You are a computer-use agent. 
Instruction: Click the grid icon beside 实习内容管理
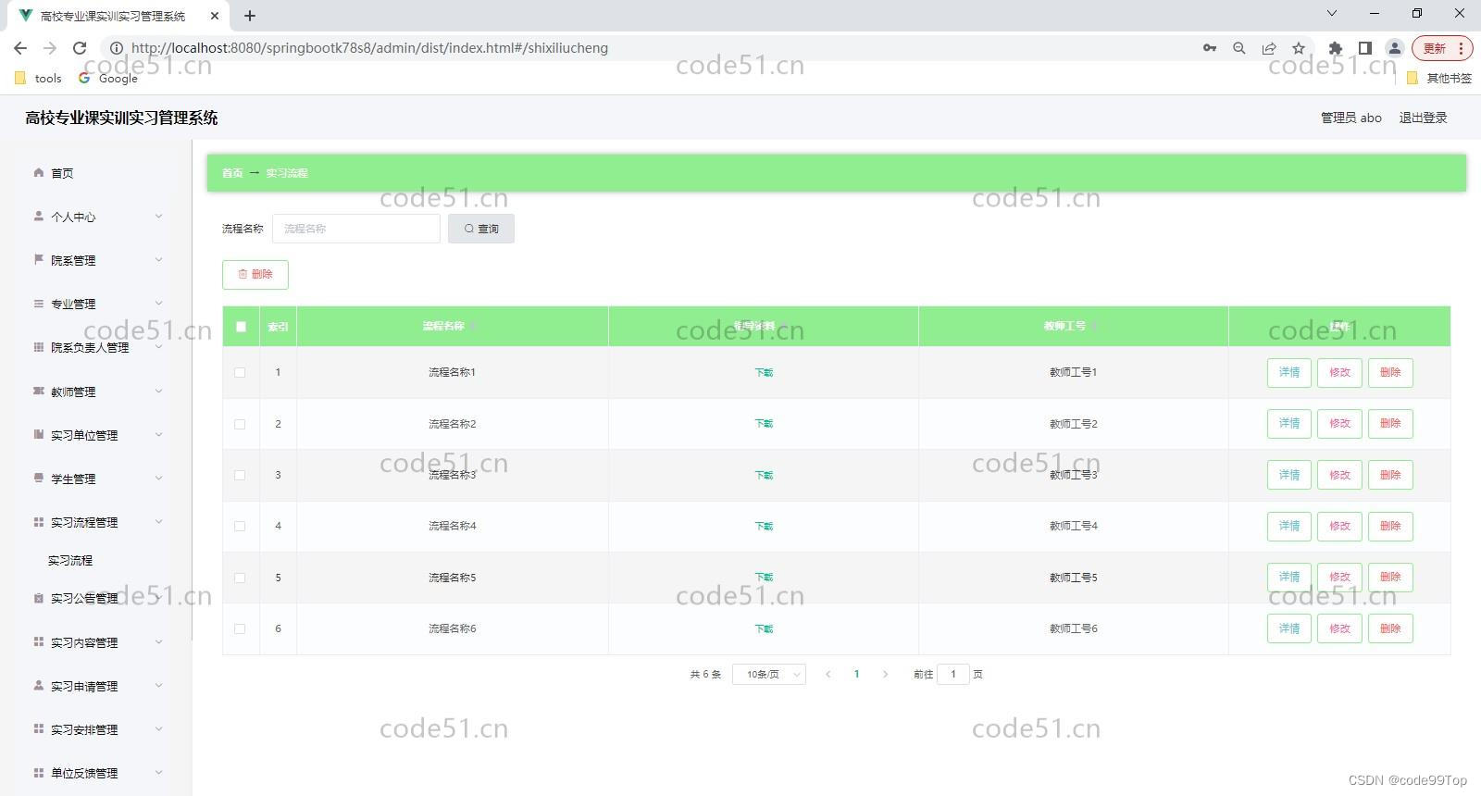click(38, 641)
